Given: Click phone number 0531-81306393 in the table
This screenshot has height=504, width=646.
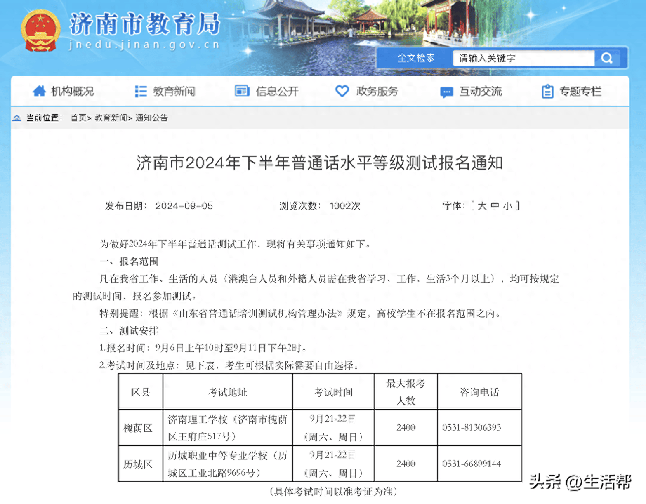Looking at the screenshot, I should pos(472,427).
